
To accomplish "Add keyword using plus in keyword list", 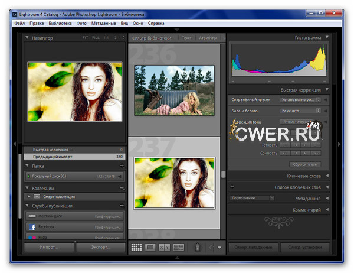I will (232, 187).
